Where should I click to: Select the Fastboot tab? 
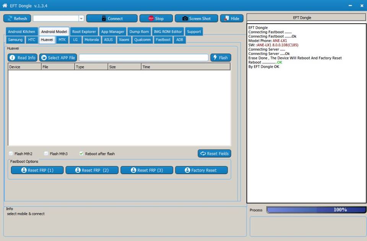(x=163, y=40)
